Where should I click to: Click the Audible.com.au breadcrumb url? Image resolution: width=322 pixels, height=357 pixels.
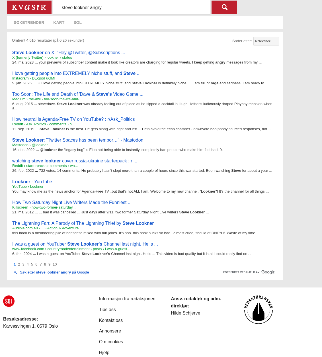tap(45, 228)
